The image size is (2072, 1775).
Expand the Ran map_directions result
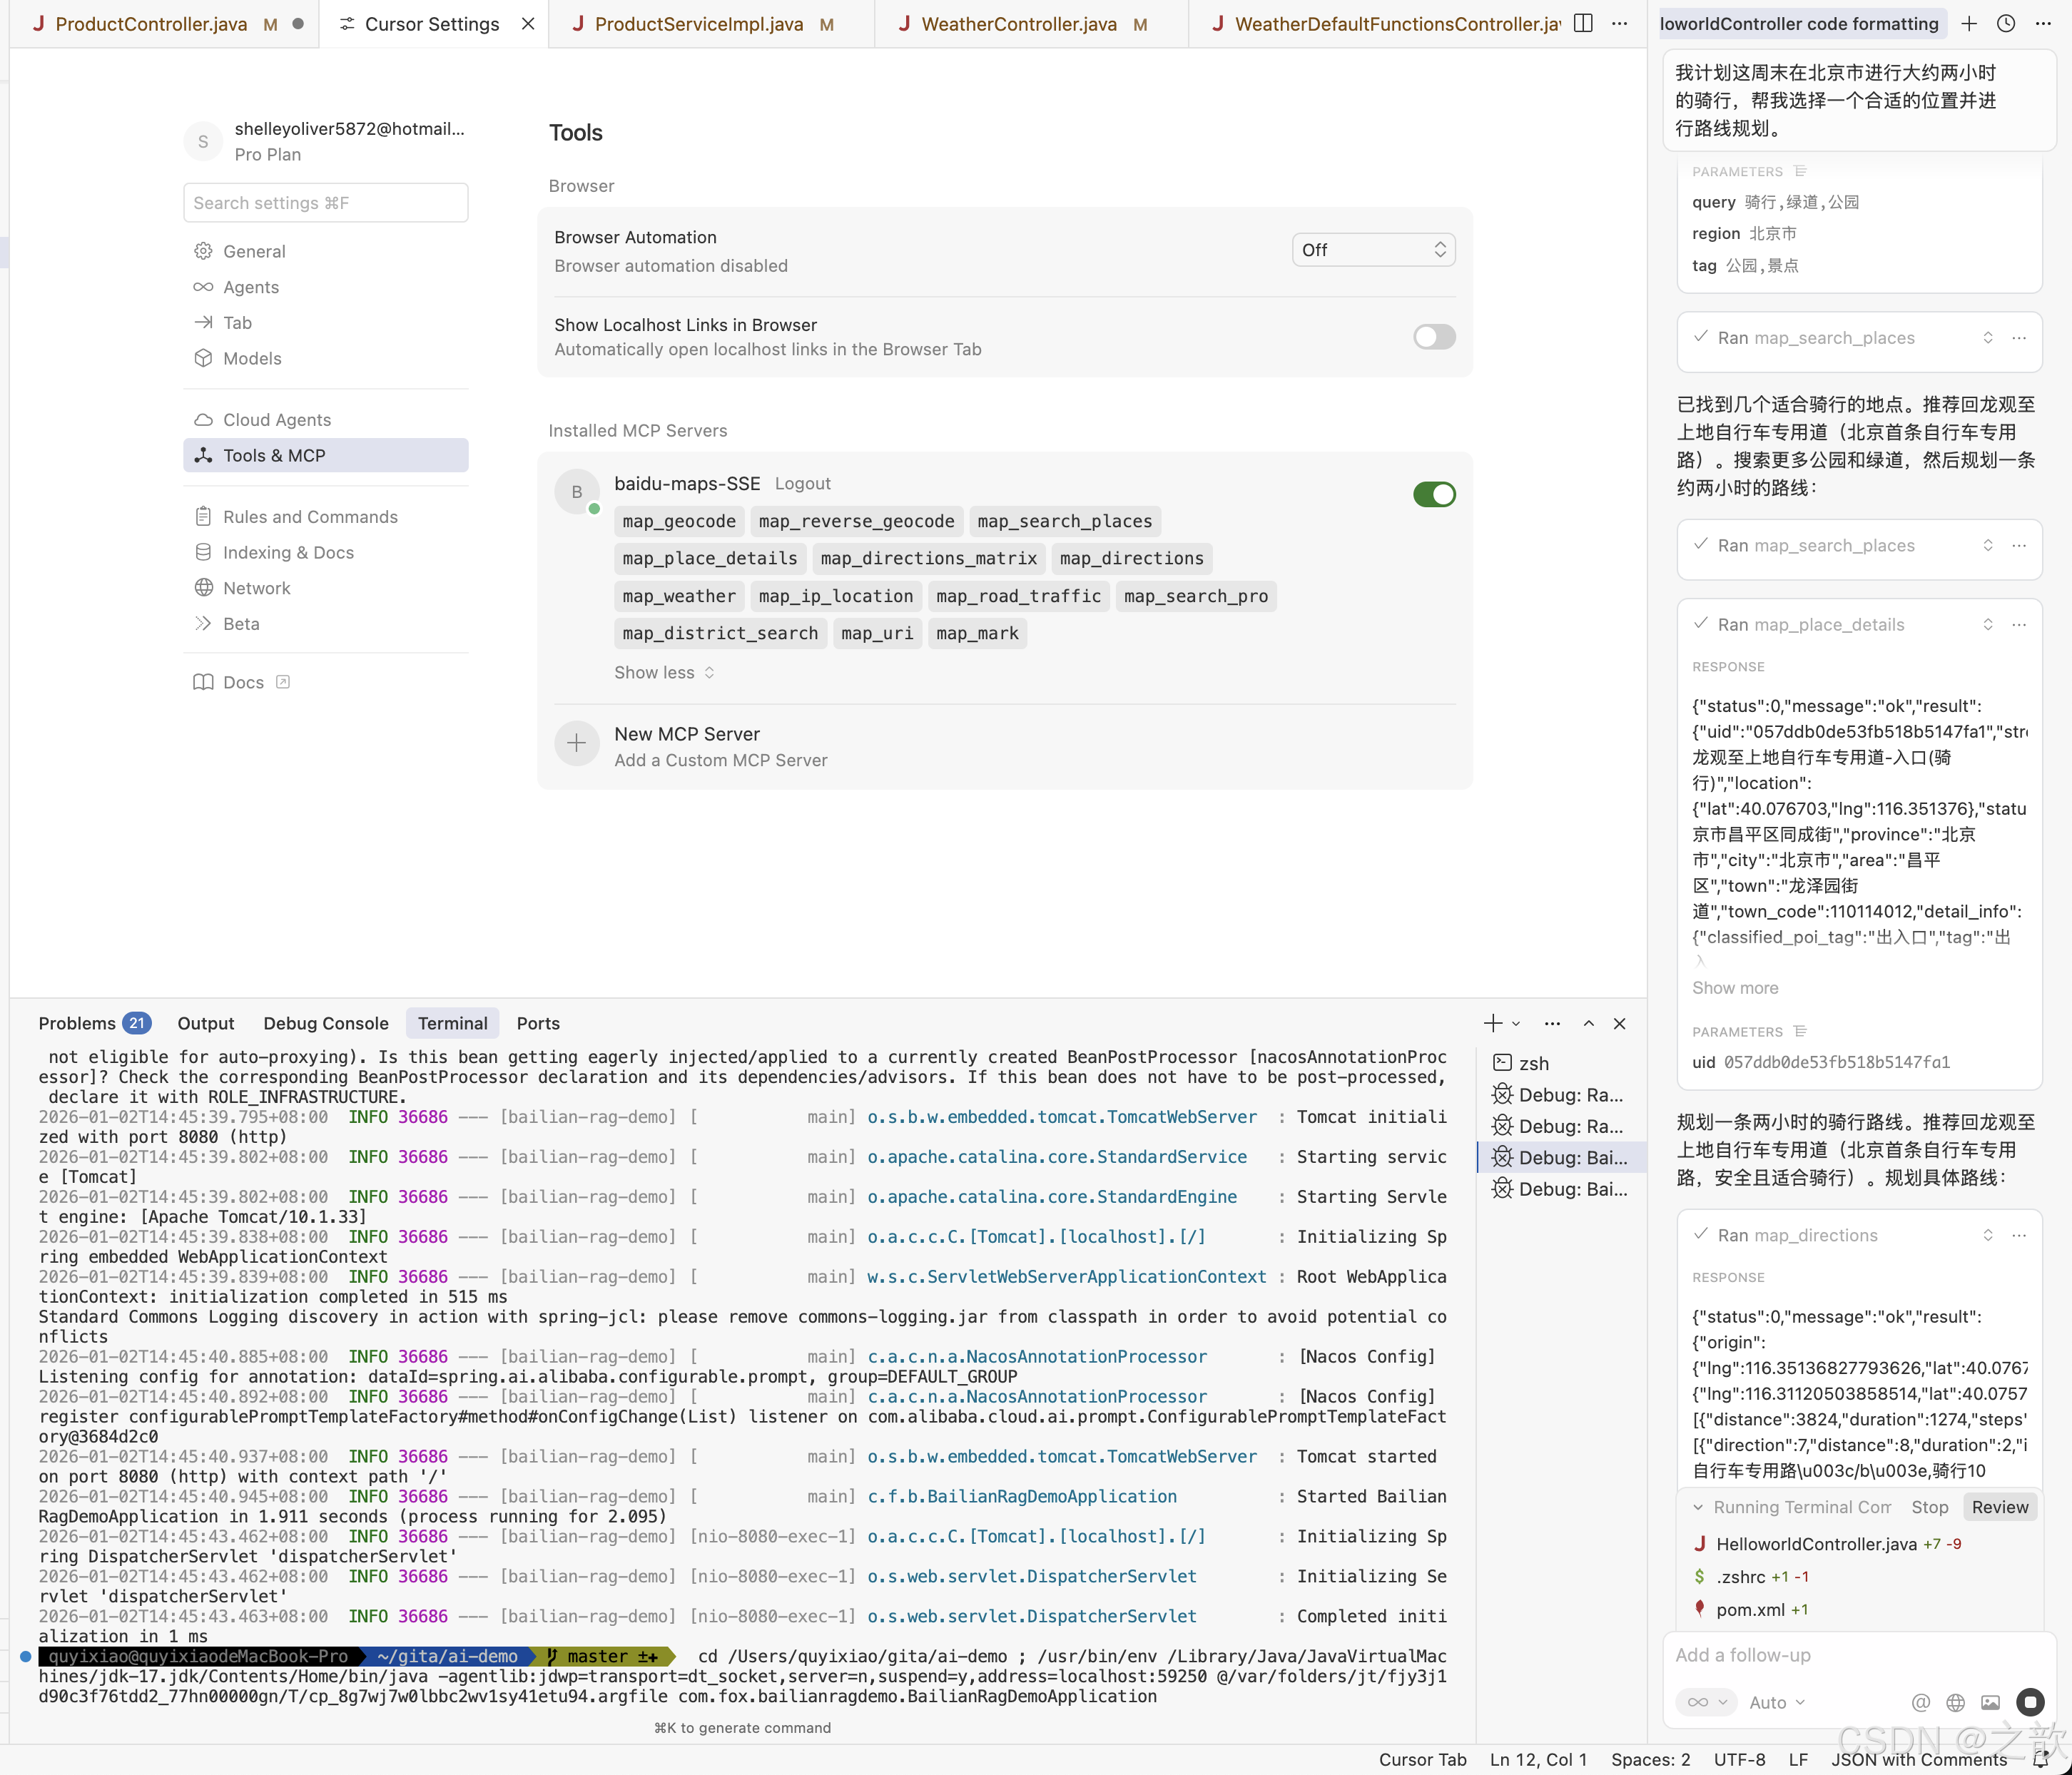[x=1987, y=1235]
